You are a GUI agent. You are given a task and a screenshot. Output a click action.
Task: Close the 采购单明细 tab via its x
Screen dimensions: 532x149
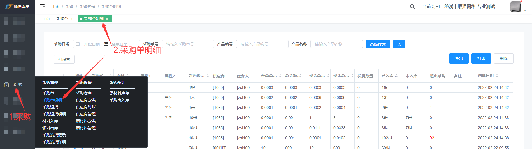pos(107,19)
